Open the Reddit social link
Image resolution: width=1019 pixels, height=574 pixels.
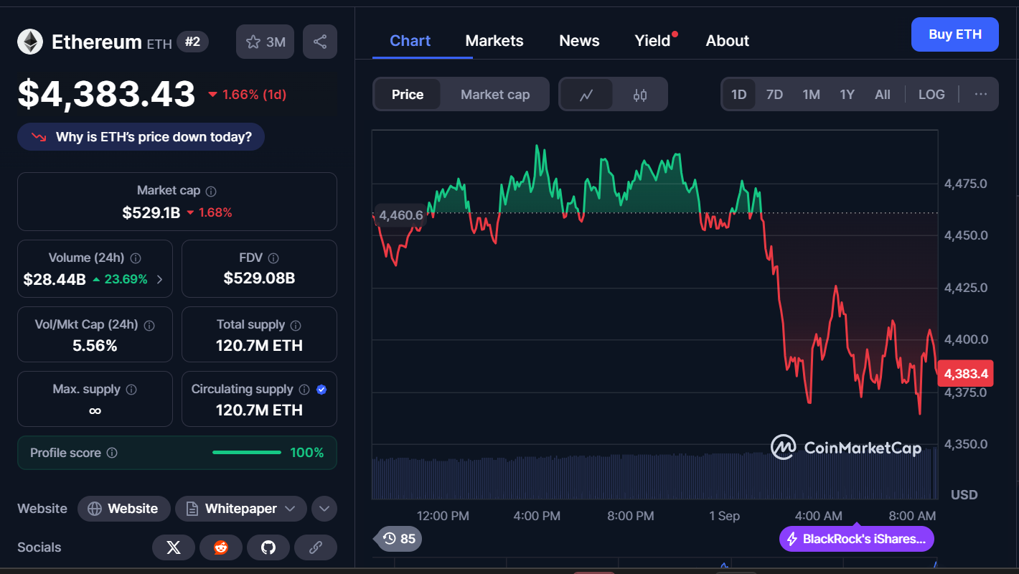click(x=221, y=547)
